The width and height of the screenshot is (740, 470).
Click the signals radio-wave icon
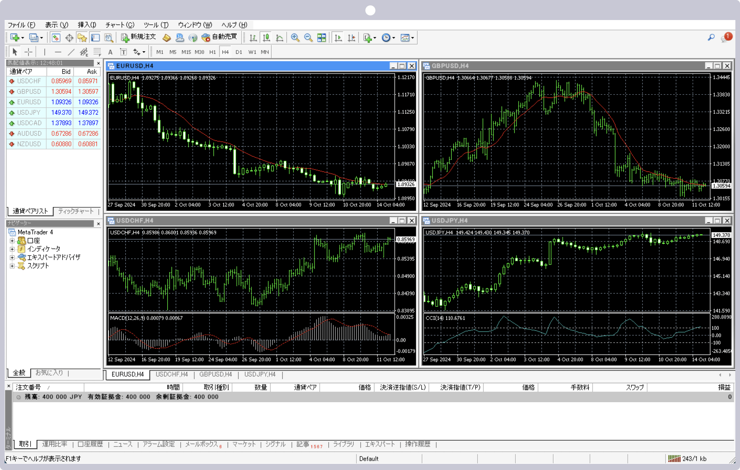193,37
